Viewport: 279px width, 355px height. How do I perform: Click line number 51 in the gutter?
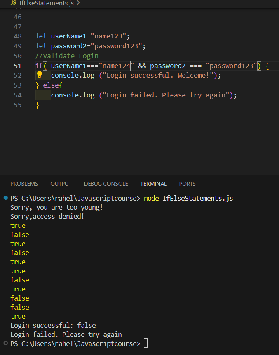click(17, 66)
